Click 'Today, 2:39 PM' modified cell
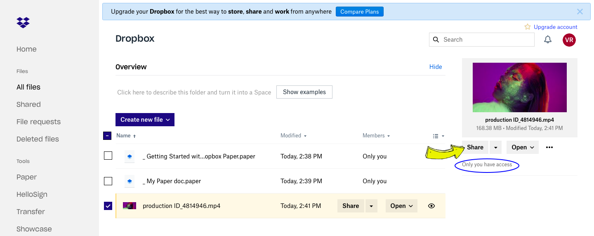Image resolution: width=594 pixels, height=236 pixels. pos(301,181)
